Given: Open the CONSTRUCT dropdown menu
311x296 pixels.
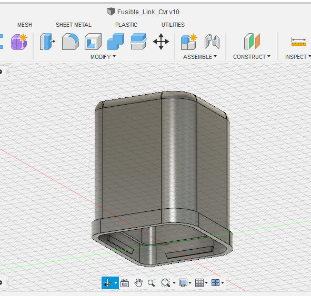Looking at the screenshot, I should coord(252,57).
